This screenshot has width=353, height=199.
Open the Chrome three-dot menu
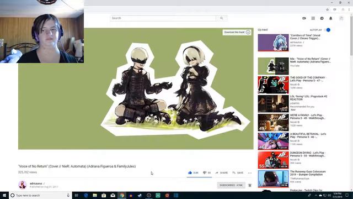click(349, 9)
